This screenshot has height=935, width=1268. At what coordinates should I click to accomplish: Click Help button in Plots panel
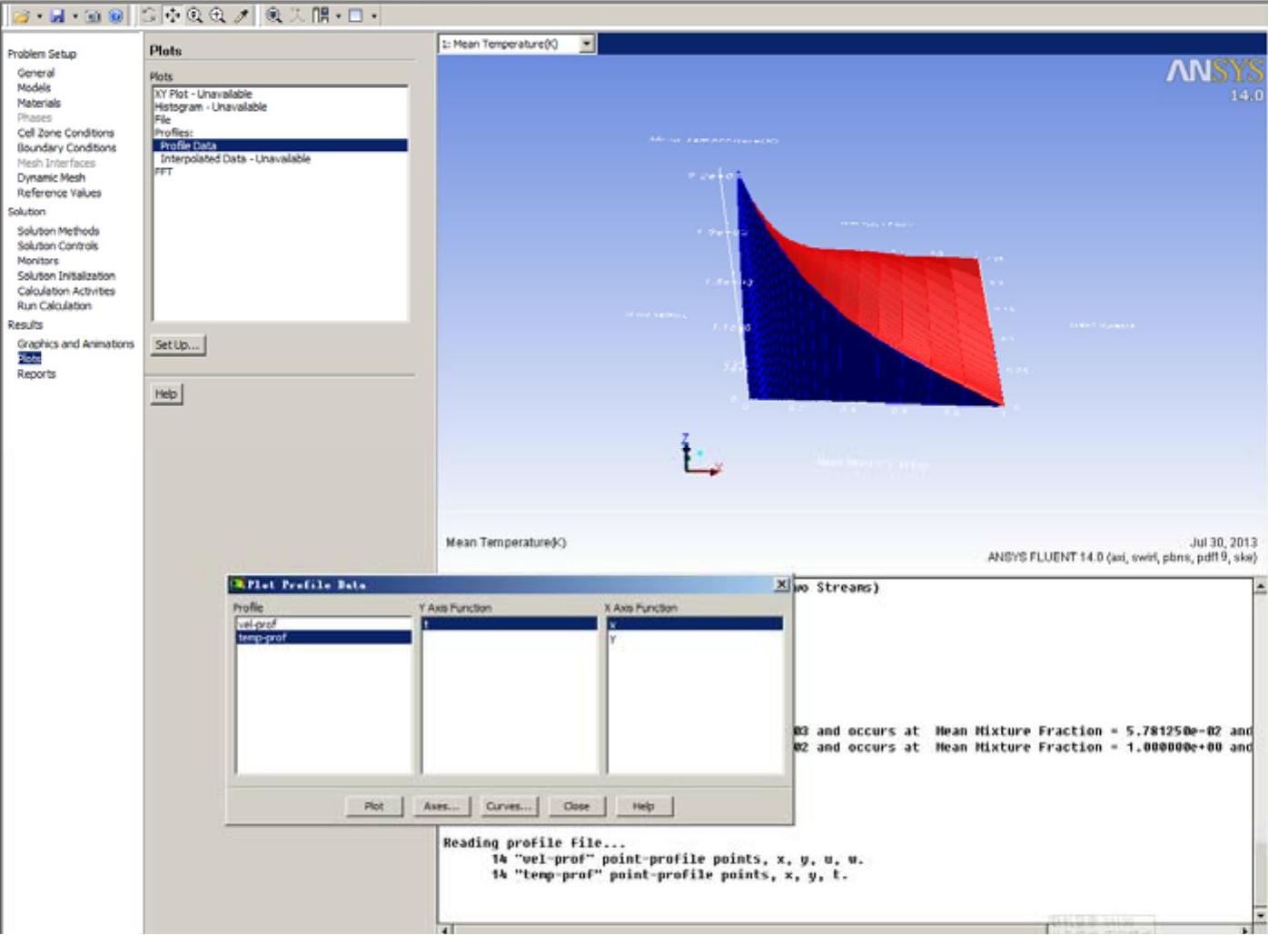[166, 394]
